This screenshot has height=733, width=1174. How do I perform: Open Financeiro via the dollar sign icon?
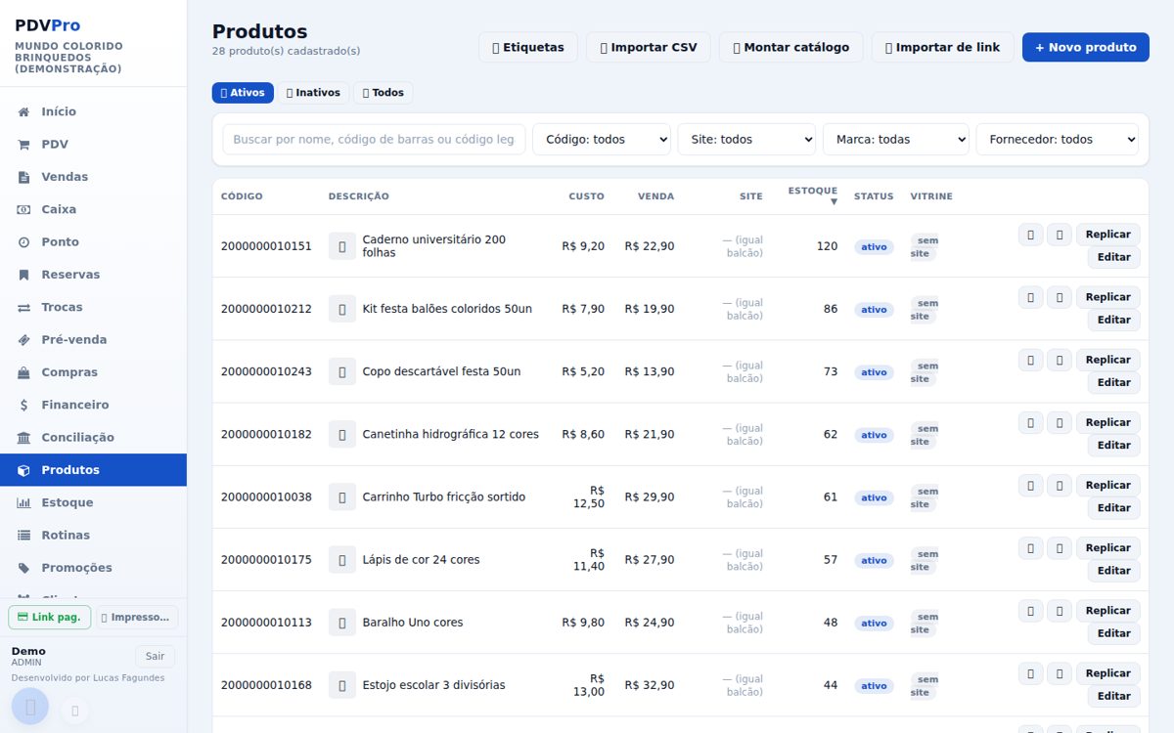(x=23, y=406)
